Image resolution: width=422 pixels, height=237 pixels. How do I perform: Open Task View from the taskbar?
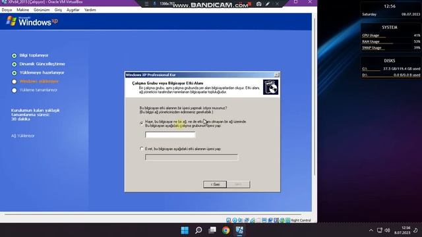point(212,230)
